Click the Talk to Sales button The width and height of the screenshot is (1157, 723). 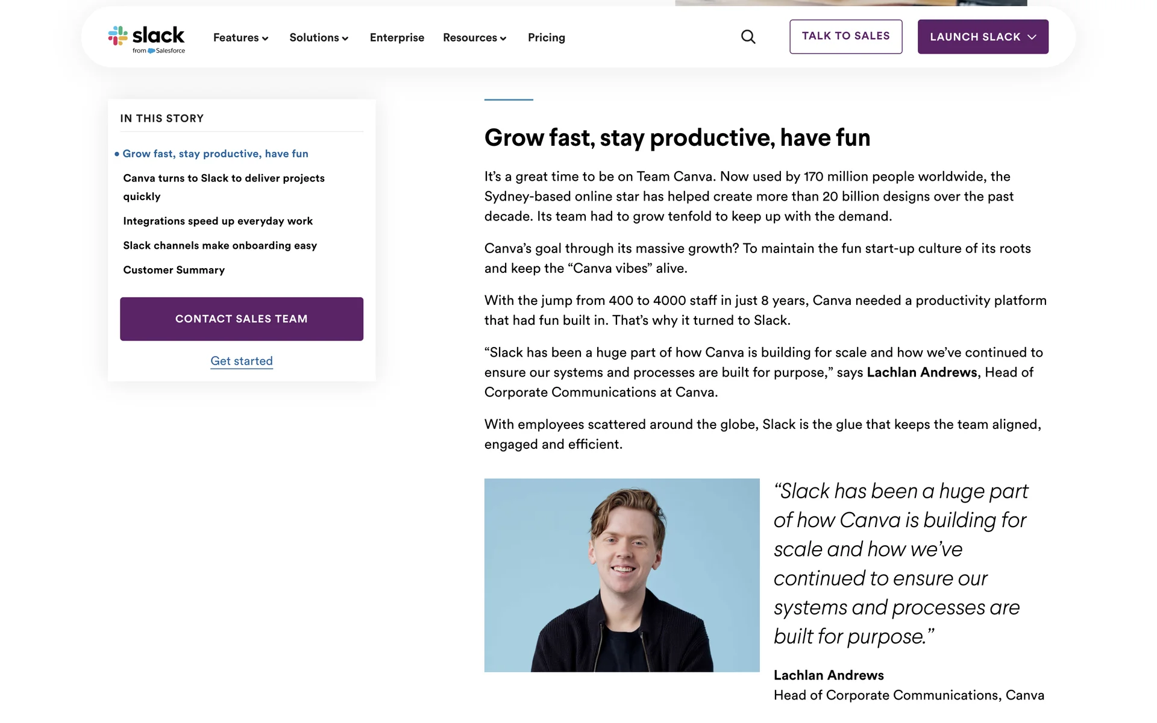[845, 36]
